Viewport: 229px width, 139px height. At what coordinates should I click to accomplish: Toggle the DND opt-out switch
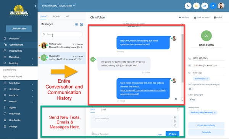pos(190,89)
